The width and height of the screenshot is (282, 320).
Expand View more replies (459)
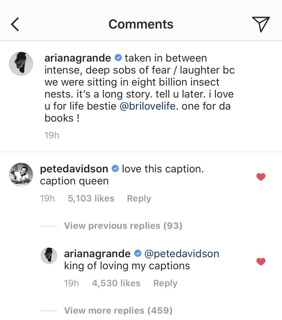(118, 310)
